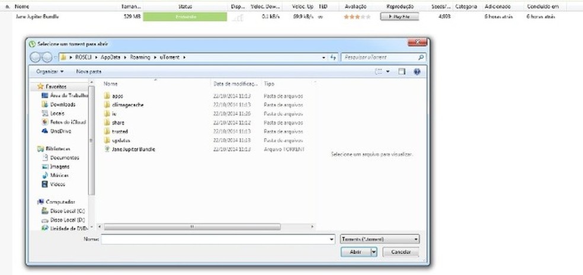The height and width of the screenshot is (275, 583).
Task: Open Organizar menu
Action: pos(50,72)
